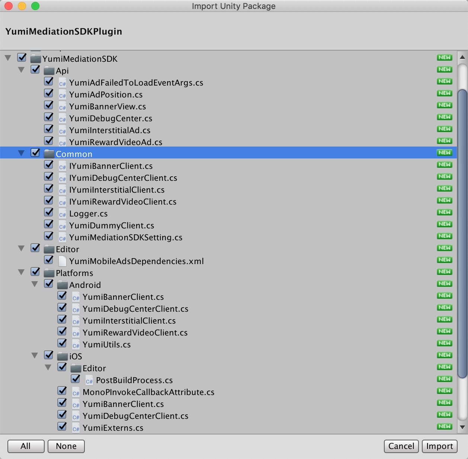468x459 pixels.
Task: Click the NEW badge on YumiBannerView.cs row
Action: click(444, 105)
